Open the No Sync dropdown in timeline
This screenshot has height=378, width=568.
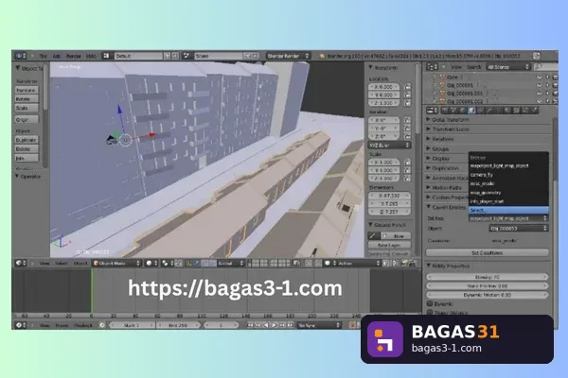320,325
